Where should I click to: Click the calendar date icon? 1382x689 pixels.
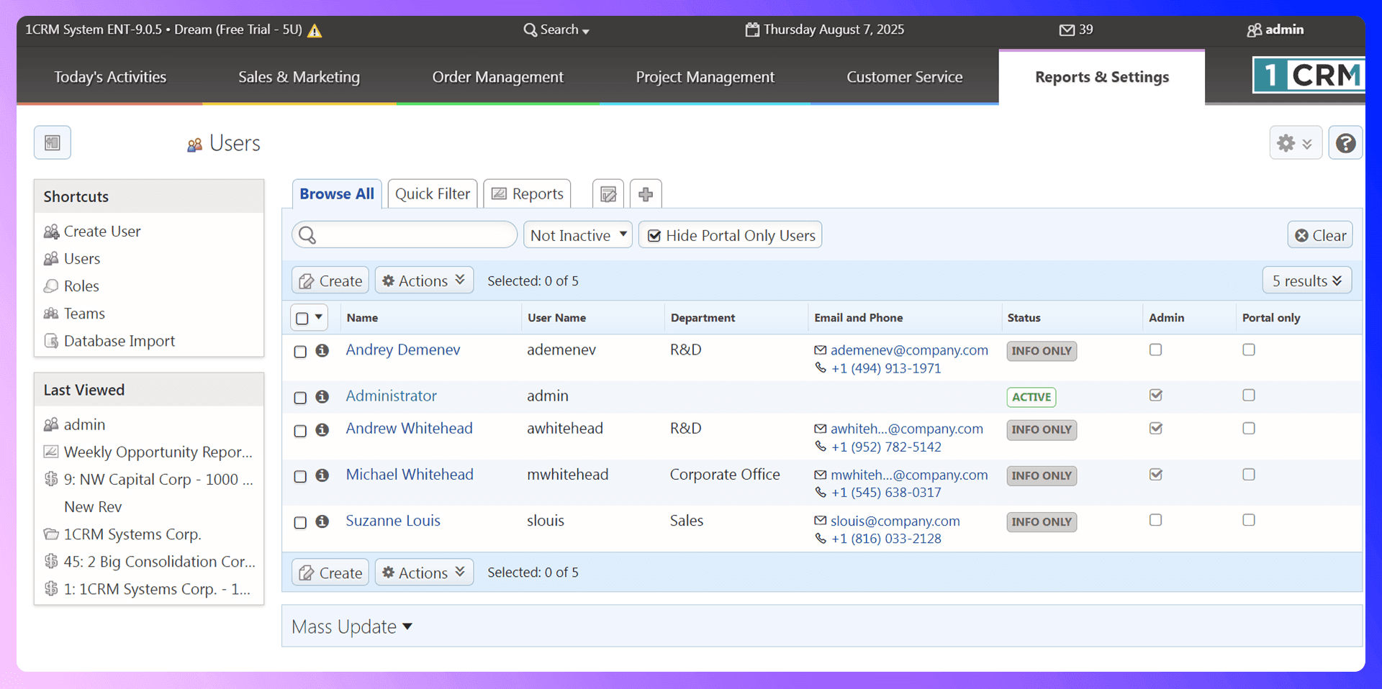(752, 29)
